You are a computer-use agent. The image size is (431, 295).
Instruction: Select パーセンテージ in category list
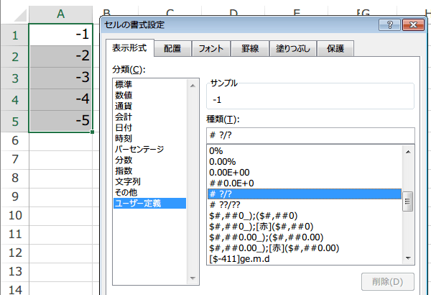tap(140, 150)
